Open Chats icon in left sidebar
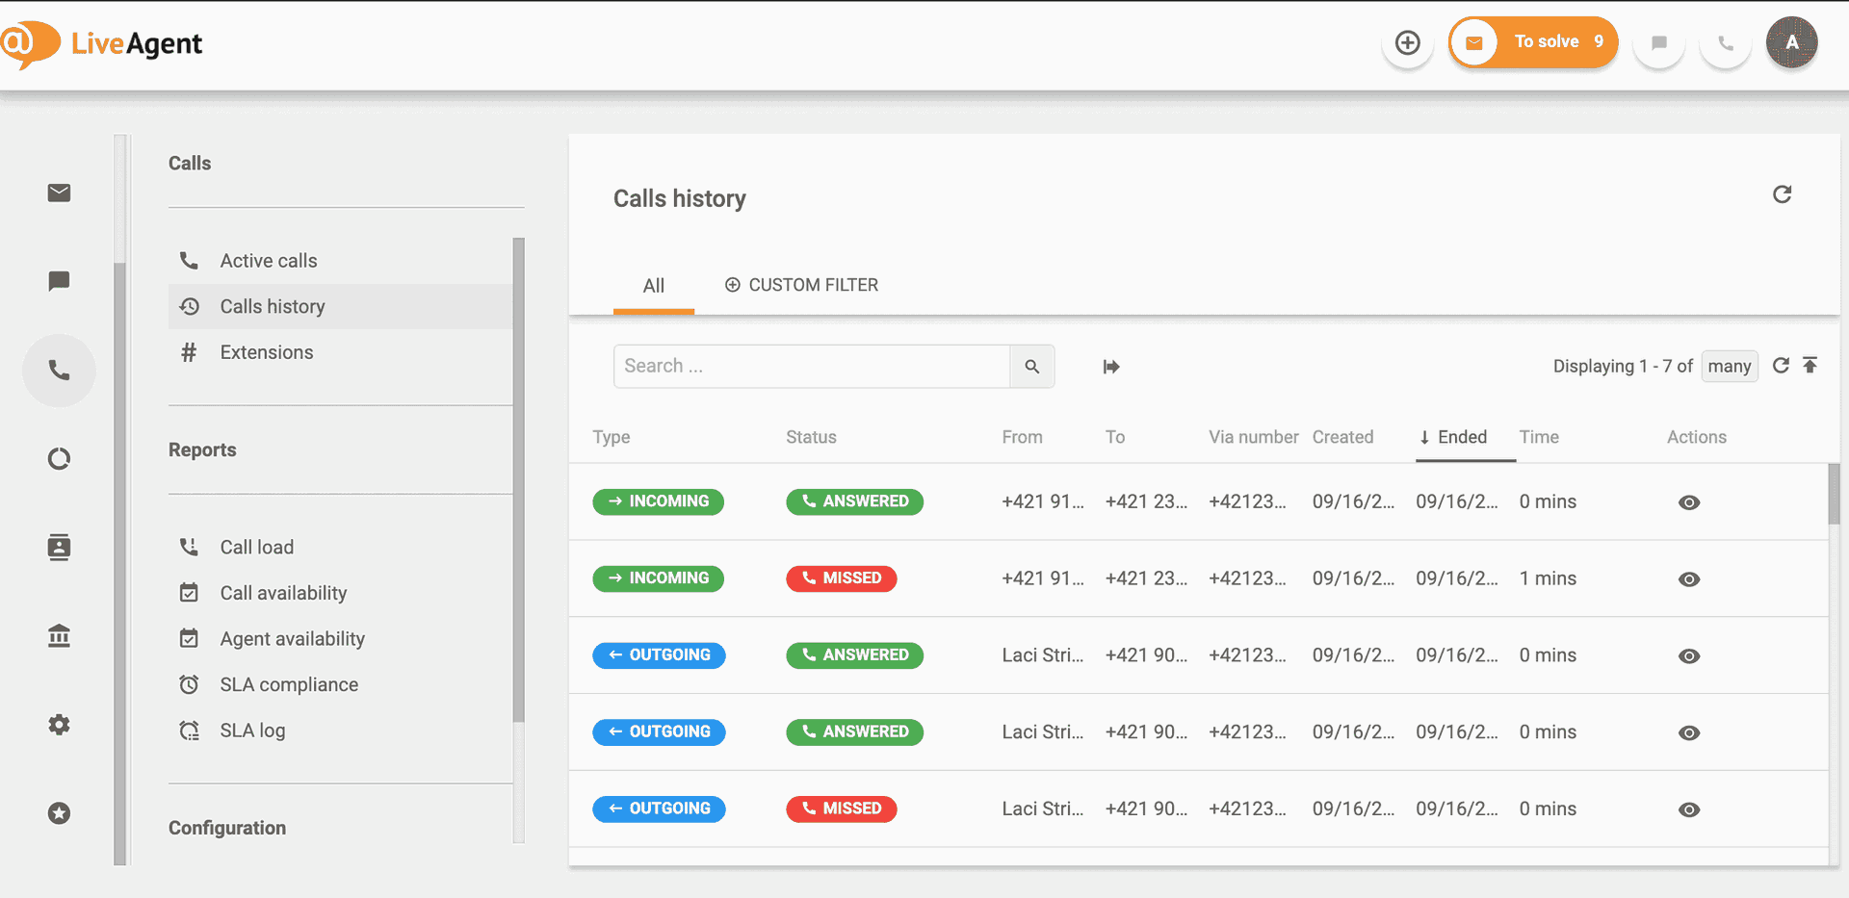Viewport: 1849px width, 898px height. (59, 281)
